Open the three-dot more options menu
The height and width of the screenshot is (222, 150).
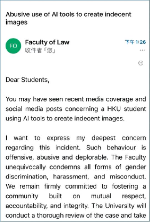tap(142, 50)
